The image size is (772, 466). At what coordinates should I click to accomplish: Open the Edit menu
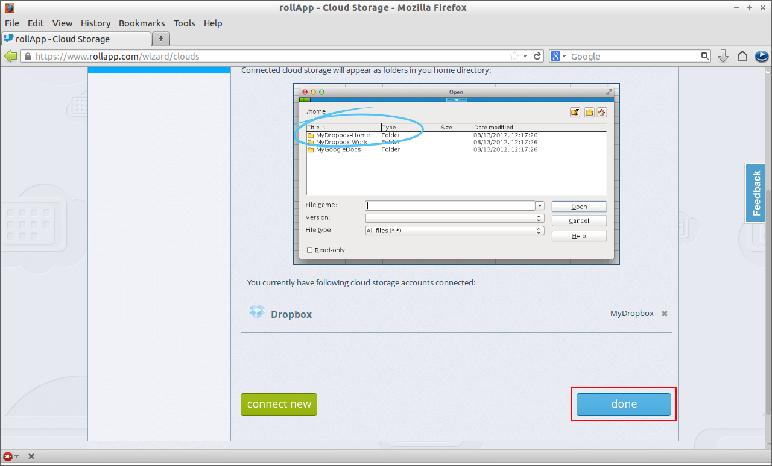coord(36,23)
